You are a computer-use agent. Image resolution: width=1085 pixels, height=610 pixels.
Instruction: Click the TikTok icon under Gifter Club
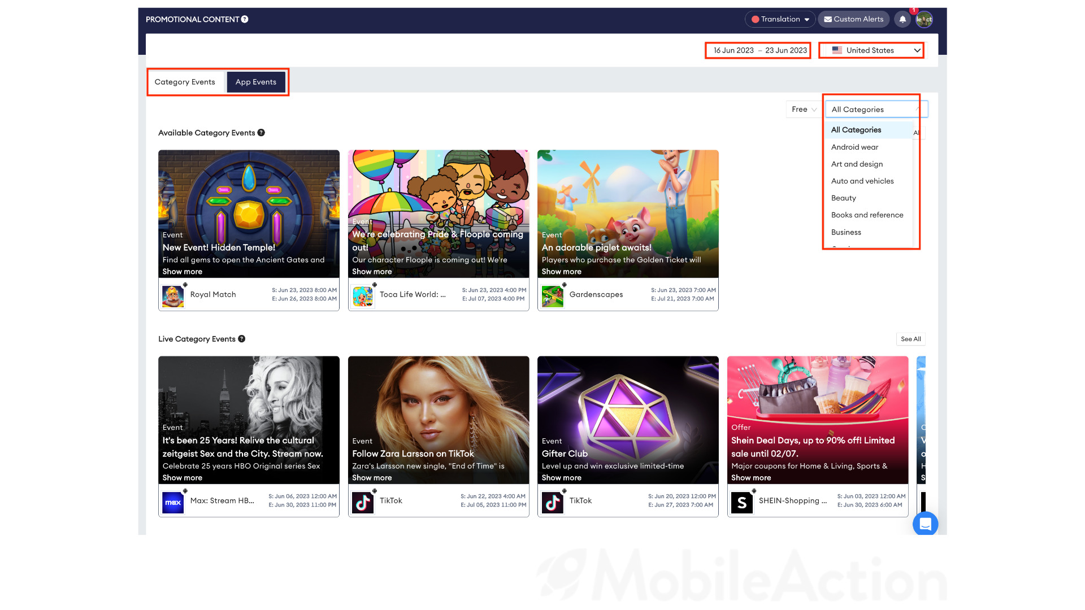[553, 502]
